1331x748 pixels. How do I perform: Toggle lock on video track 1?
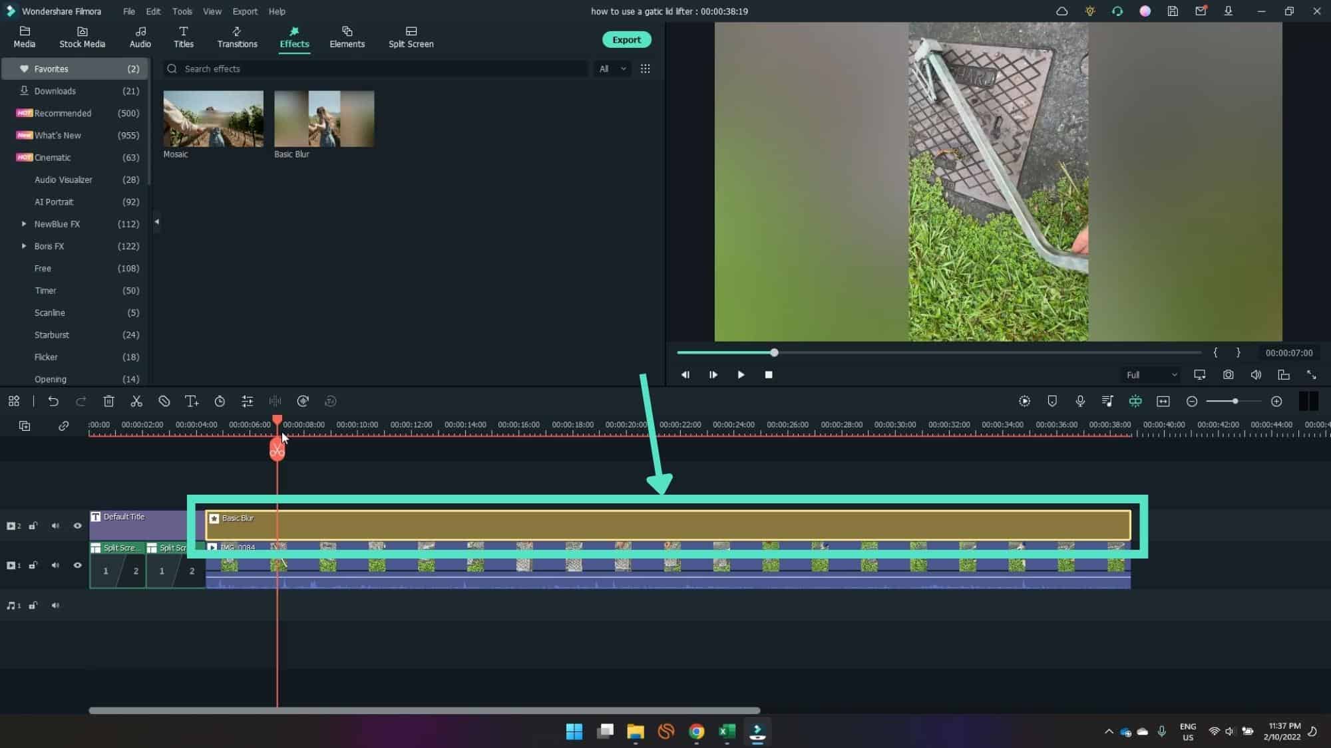[33, 565]
